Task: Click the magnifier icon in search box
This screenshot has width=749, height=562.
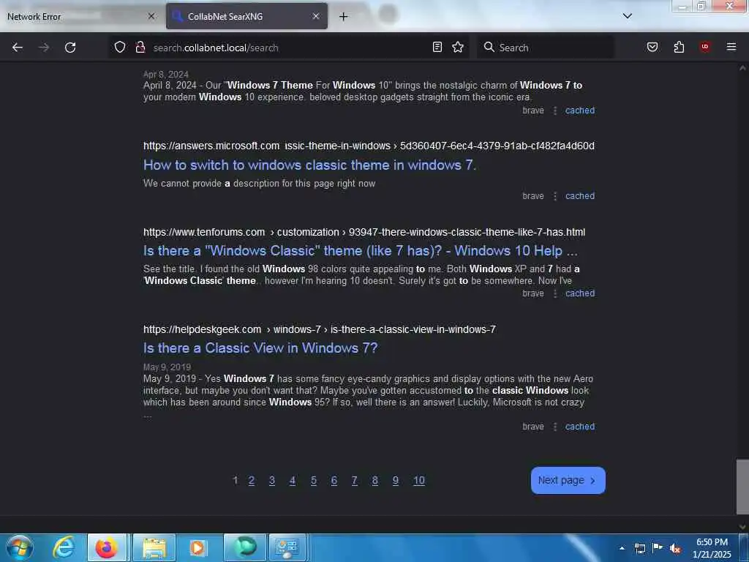Action: pyautogui.click(x=489, y=47)
